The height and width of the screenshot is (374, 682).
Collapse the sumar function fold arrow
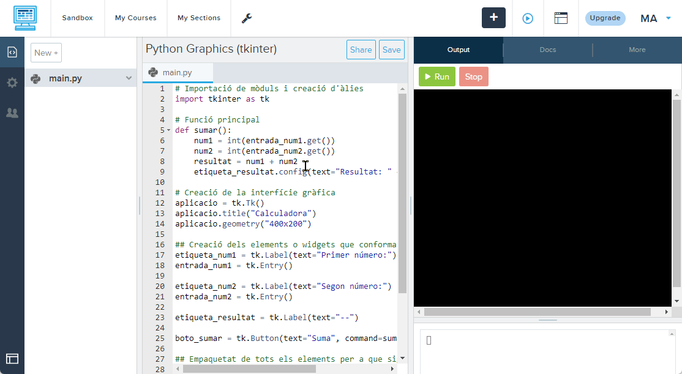tap(169, 130)
